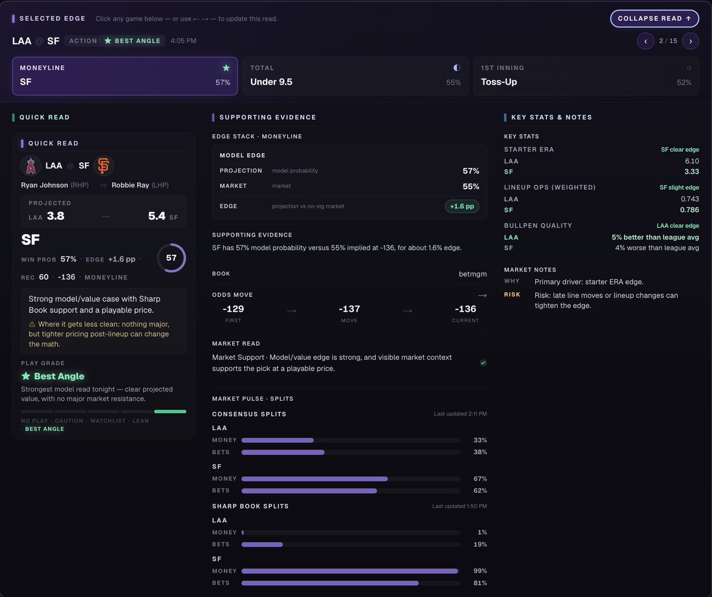
Task: Click SF projected score 5.4
Action: (157, 216)
